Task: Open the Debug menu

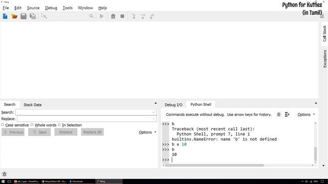Action: coord(51,8)
